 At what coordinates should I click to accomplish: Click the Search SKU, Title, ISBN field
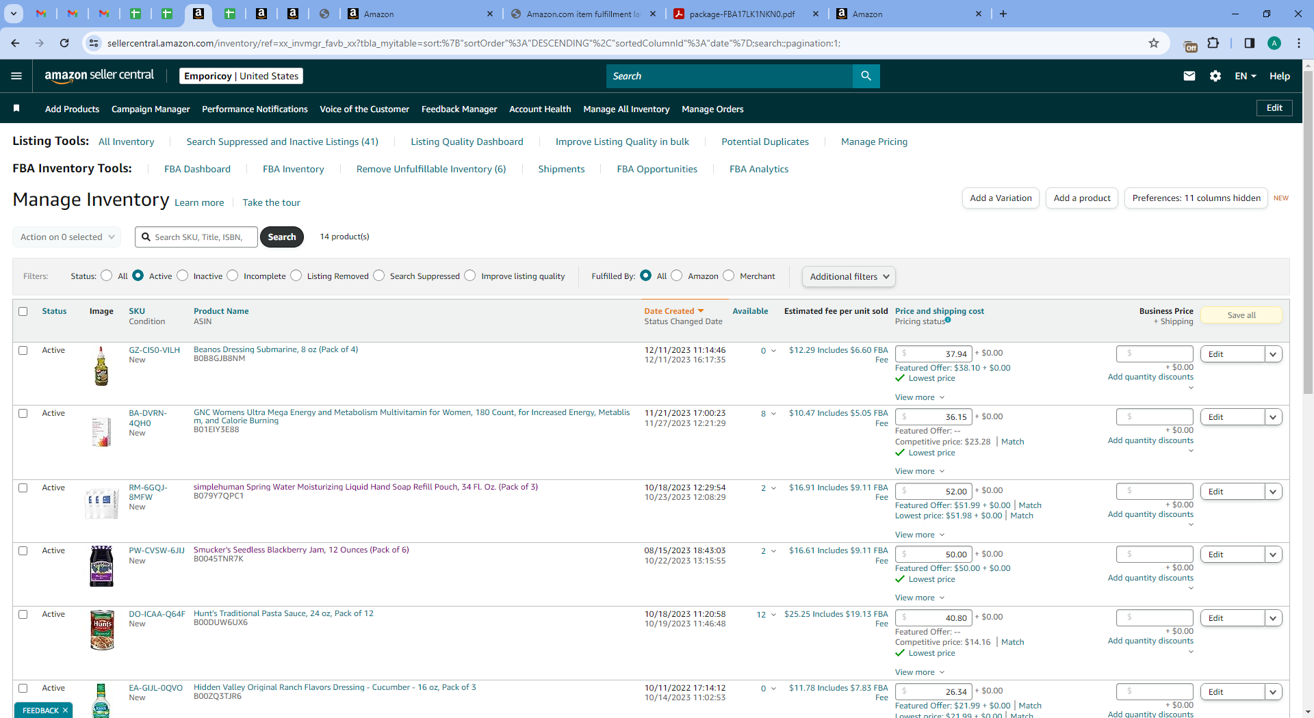196,237
